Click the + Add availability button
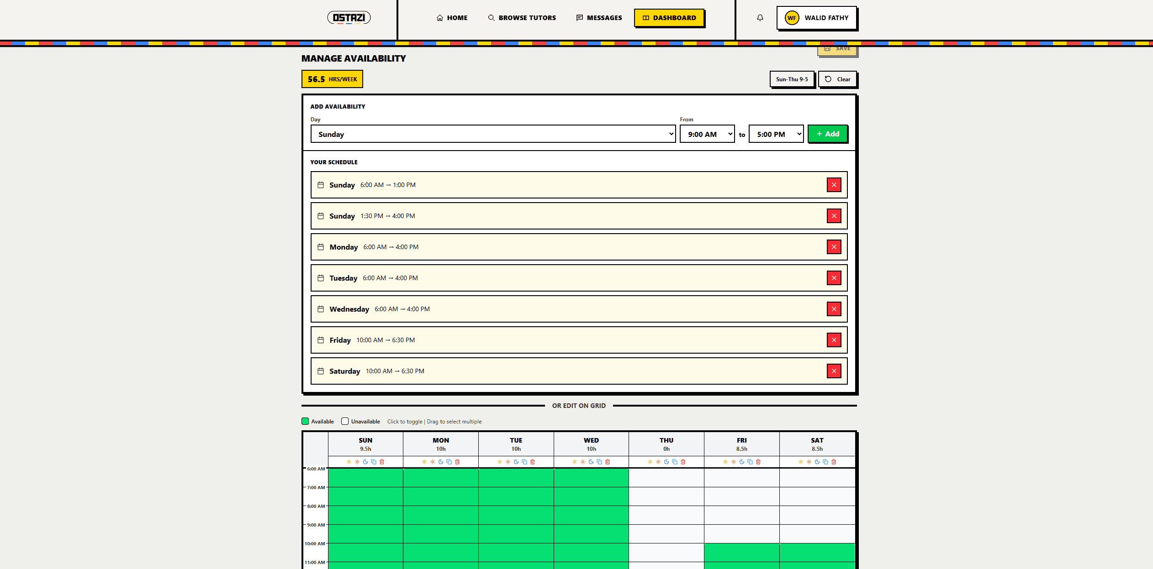Viewport: 1153px width, 569px height. tap(828, 134)
